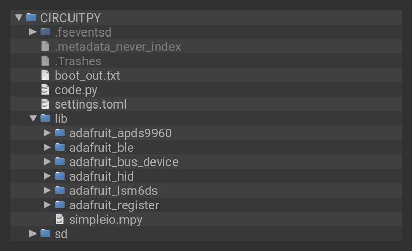
Task: Expand the sd folder arrow
Action: click(33, 234)
